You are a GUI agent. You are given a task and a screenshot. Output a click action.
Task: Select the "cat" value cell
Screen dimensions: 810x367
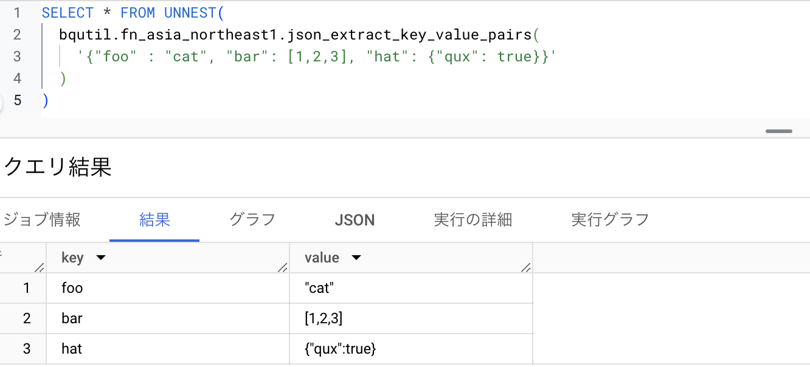tap(320, 288)
